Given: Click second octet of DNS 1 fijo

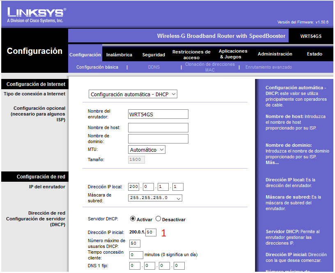Looking at the screenshot, I should click(149, 266).
